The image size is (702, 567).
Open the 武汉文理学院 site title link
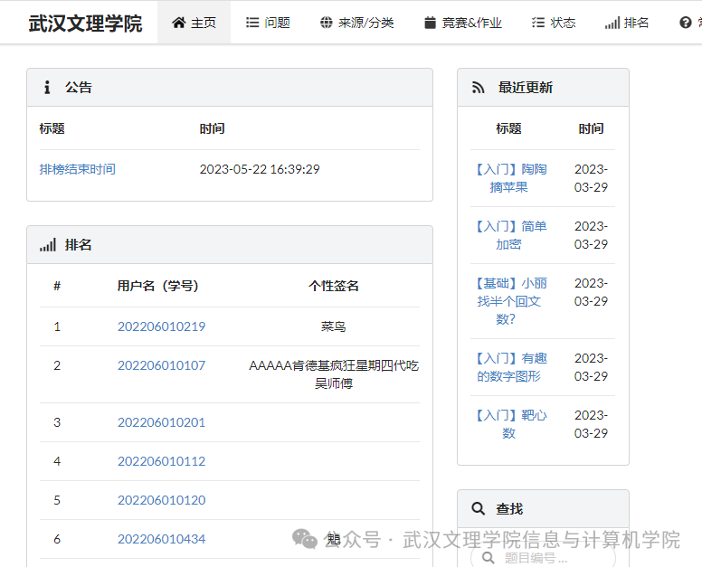click(85, 24)
